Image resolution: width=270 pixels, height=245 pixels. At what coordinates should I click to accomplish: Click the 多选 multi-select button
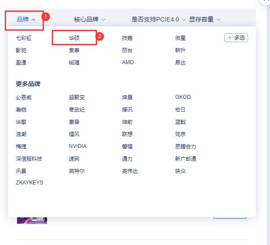pyautogui.click(x=236, y=38)
